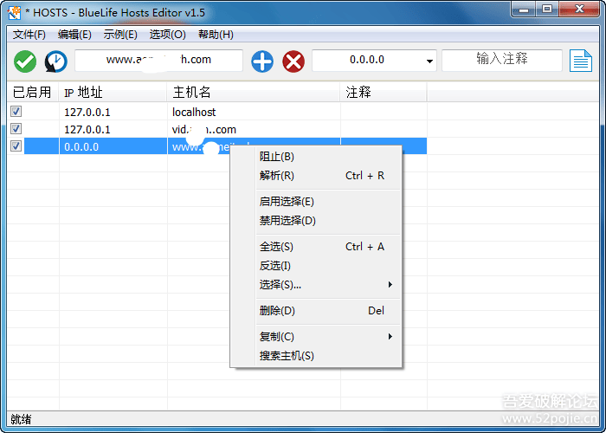Image resolution: width=606 pixels, height=433 pixels.
Task: Click the app icon in title bar
Action: coord(15,11)
